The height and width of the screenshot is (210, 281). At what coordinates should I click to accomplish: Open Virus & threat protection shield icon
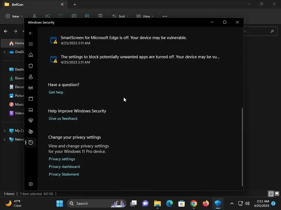coord(31,66)
